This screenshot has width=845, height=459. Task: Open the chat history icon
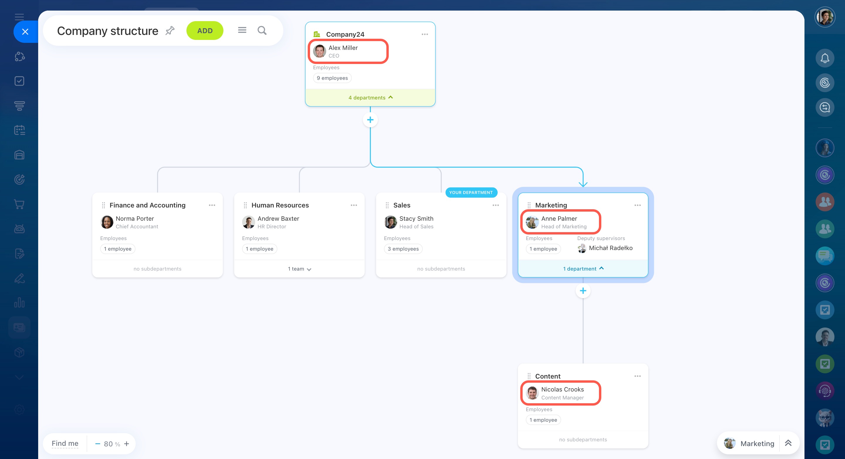click(x=825, y=107)
